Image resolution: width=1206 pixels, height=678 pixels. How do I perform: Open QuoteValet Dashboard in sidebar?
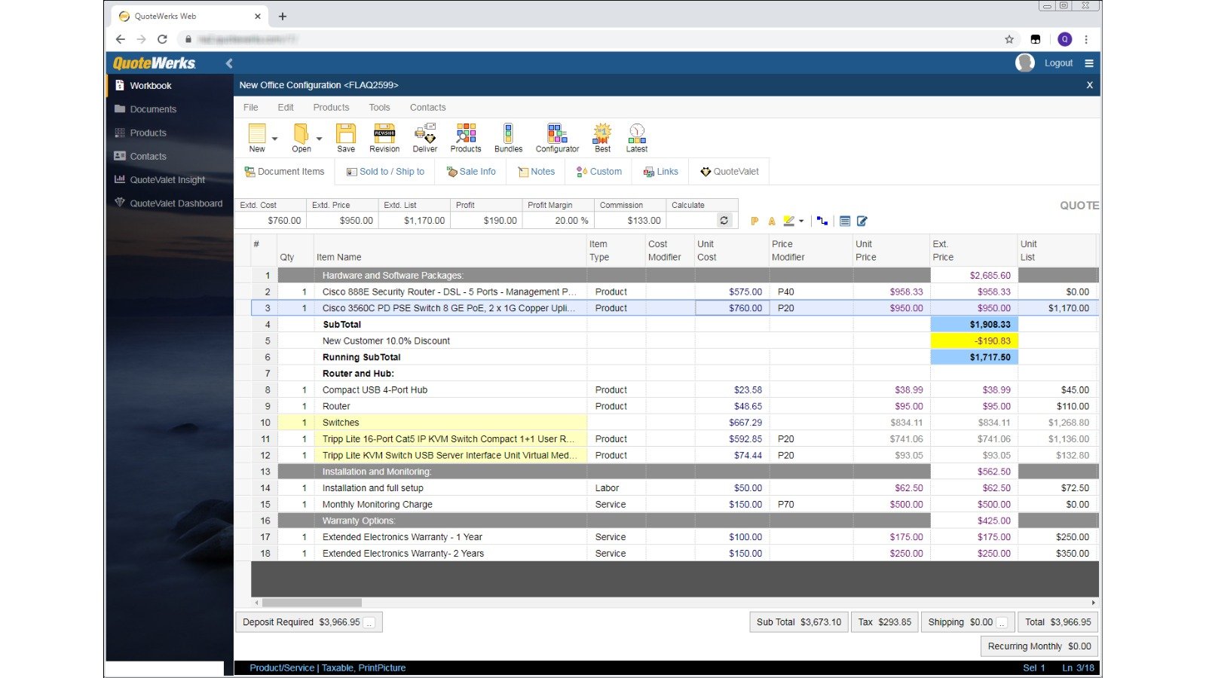tap(176, 203)
